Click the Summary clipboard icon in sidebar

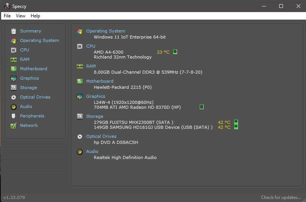click(x=14, y=31)
